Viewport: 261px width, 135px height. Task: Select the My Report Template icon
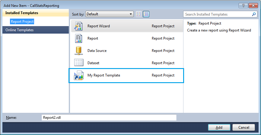coord(78,75)
